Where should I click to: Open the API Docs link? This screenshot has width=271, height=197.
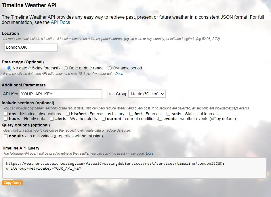tap(60, 22)
